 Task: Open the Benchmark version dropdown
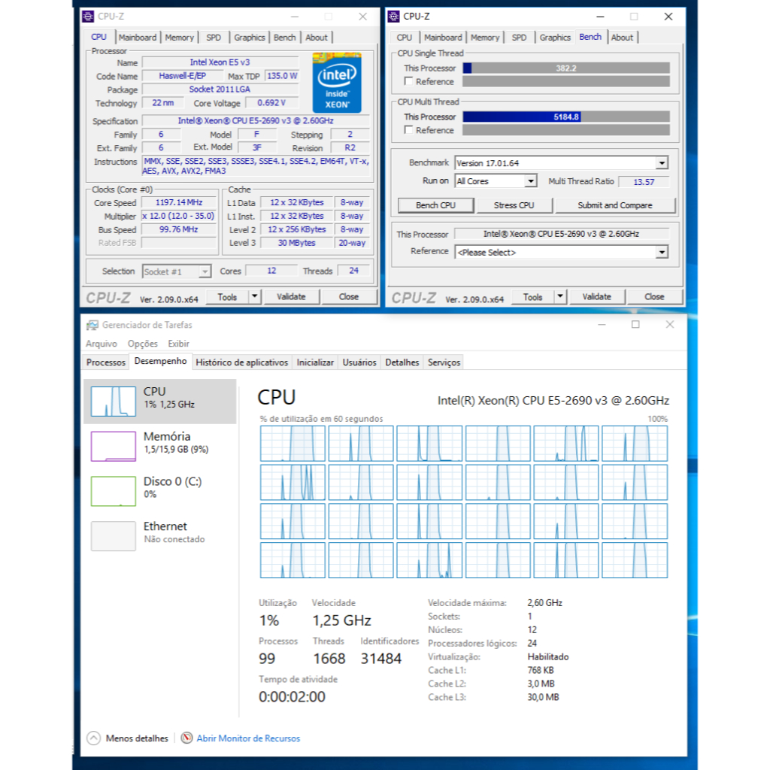662,163
